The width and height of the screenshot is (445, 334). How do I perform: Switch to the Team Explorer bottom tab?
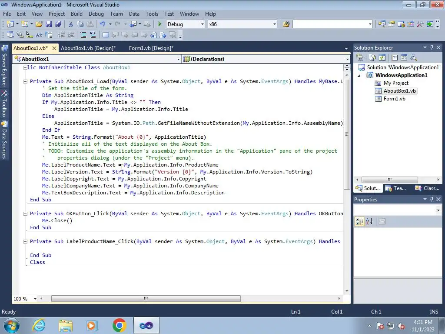coord(396,188)
